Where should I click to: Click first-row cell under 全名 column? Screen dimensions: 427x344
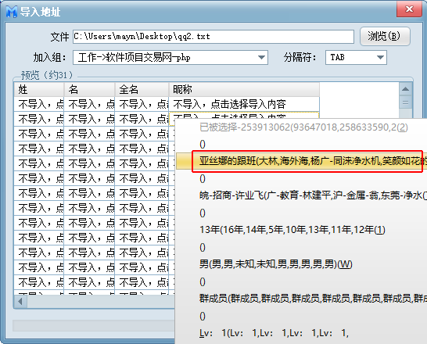[142, 104]
